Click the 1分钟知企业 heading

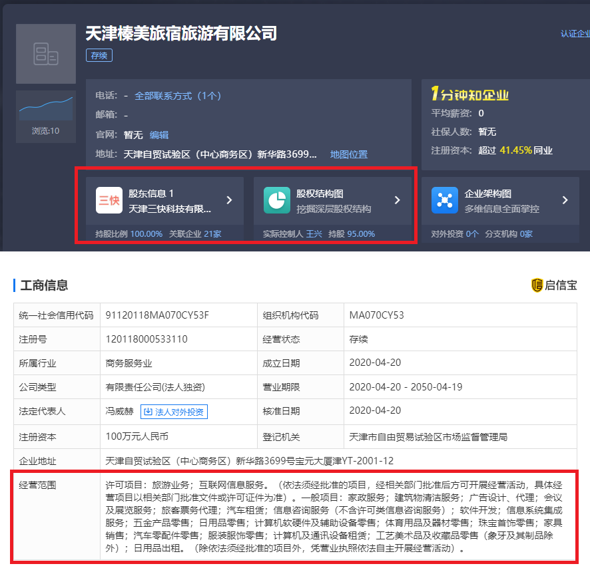point(470,94)
